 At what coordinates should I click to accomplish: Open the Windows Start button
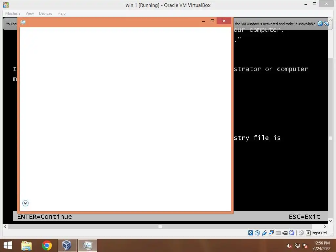coord(8,245)
